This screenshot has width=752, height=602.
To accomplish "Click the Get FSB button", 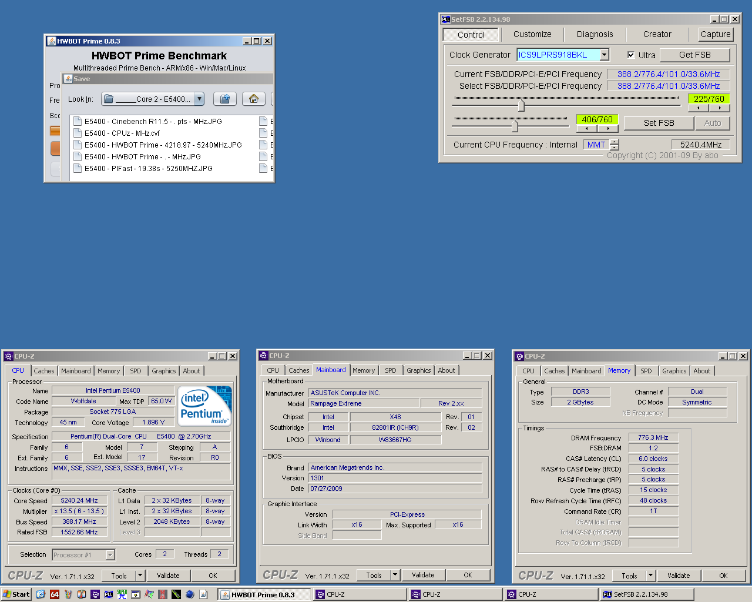I will tap(695, 55).
